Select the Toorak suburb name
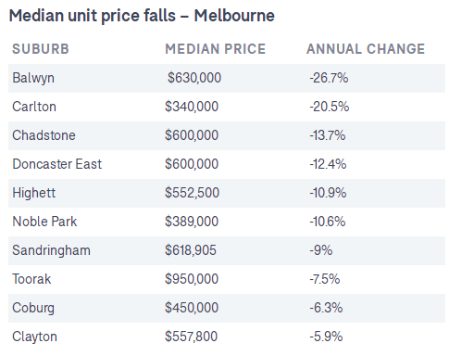 tap(31, 279)
